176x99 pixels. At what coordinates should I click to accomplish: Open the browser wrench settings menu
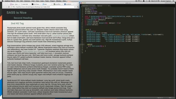coord(78,7)
